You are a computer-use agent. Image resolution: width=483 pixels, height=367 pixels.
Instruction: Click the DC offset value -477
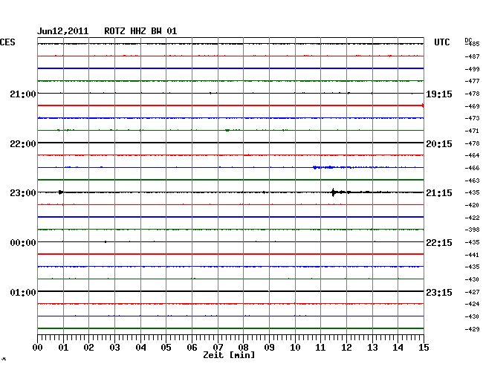click(x=472, y=81)
